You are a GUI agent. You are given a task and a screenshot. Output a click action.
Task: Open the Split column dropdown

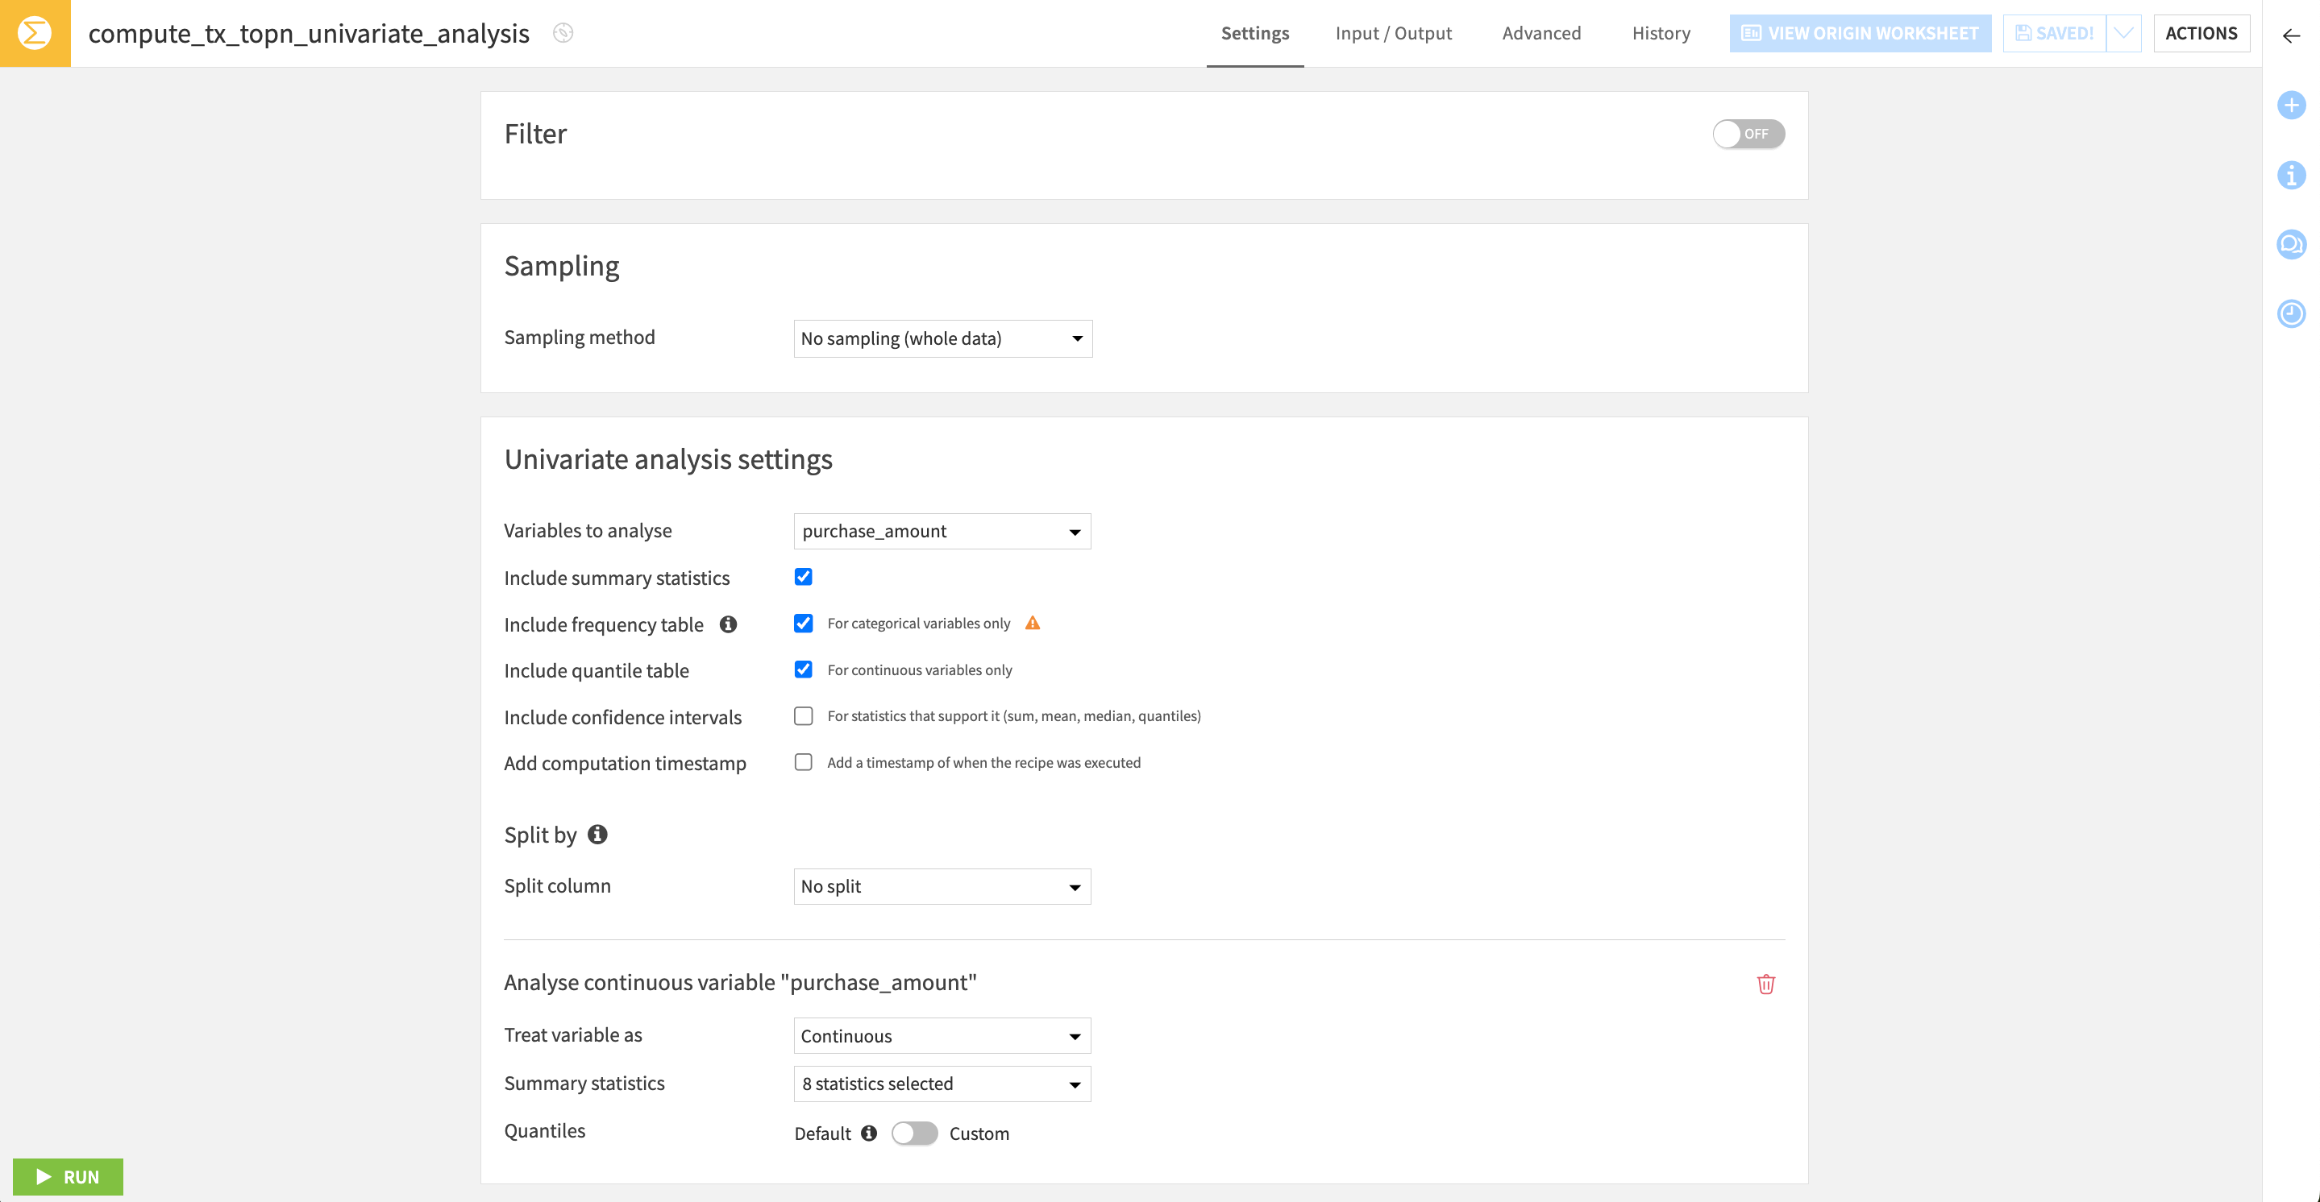(x=942, y=886)
